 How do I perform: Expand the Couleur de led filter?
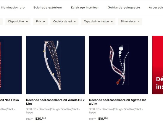[64, 22]
